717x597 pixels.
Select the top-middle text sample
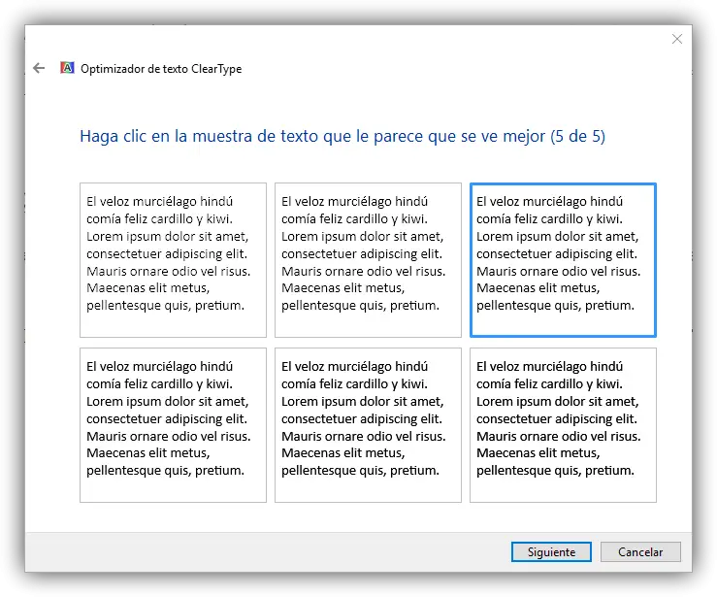(x=368, y=260)
